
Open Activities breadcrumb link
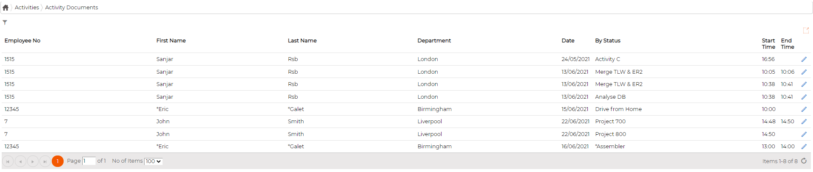tap(27, 8)
